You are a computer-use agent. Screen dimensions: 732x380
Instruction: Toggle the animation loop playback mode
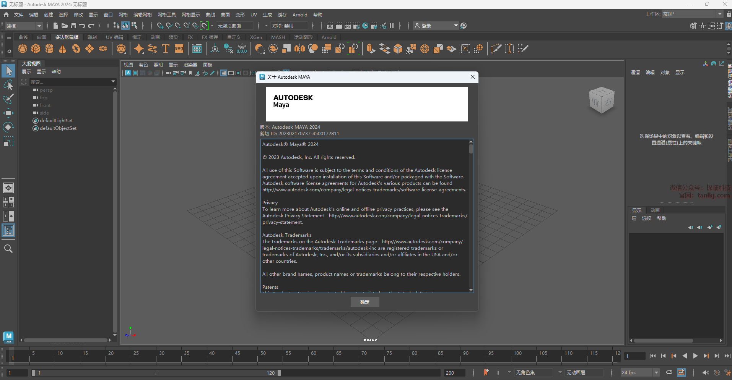[669, 372]
